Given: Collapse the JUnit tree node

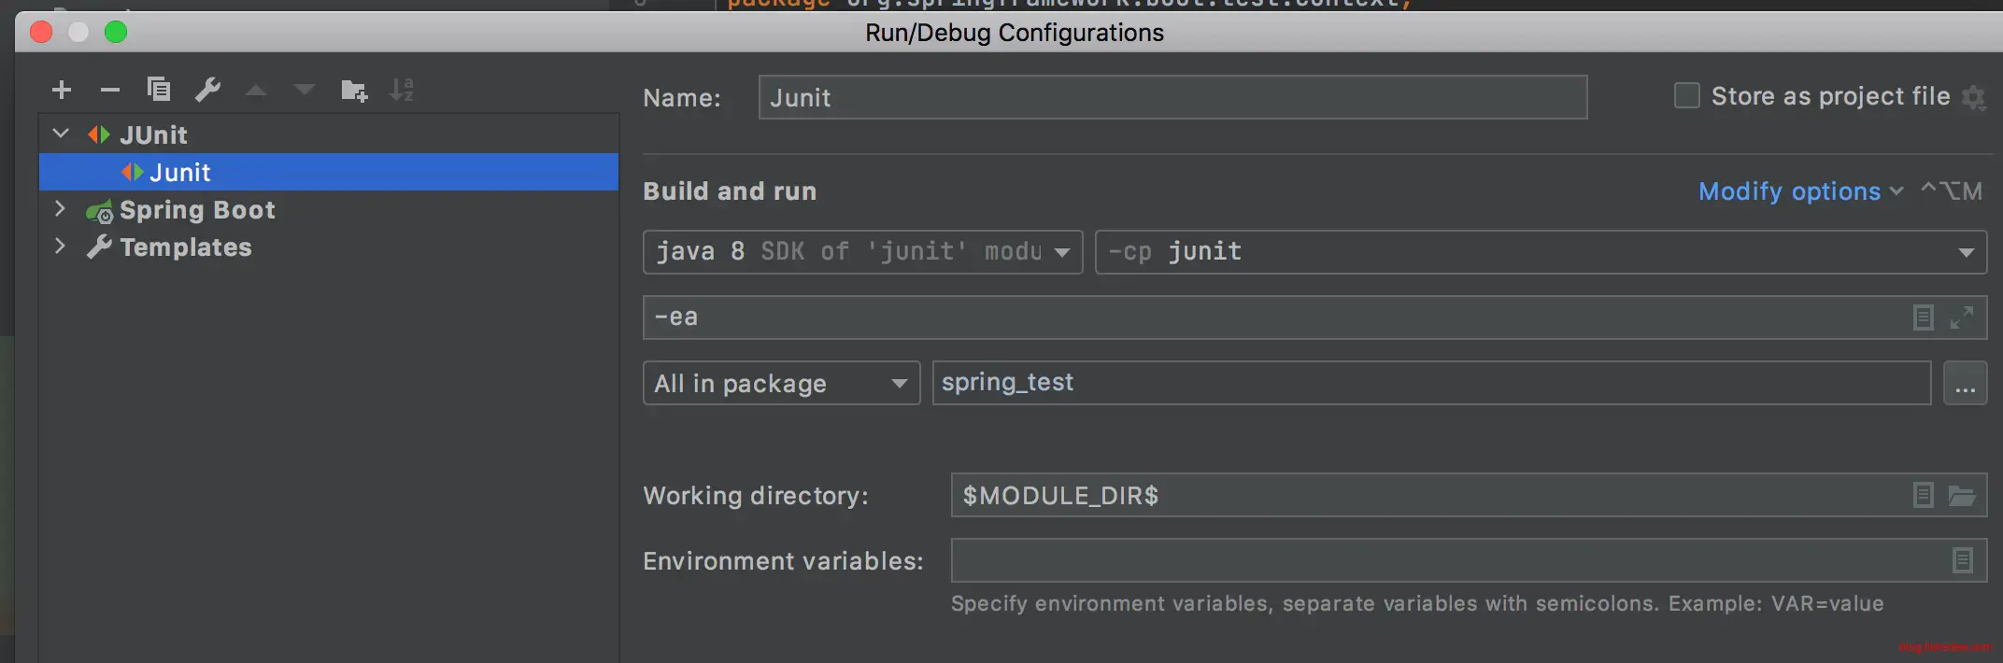Looking at the screenshot, I should click(61, 134).
